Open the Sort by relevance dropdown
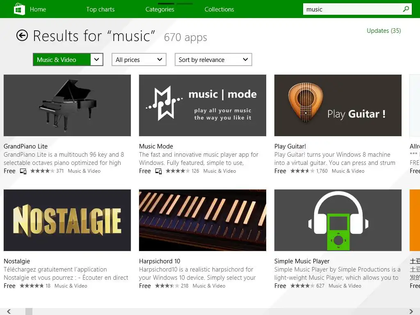 tap(213, 59)
